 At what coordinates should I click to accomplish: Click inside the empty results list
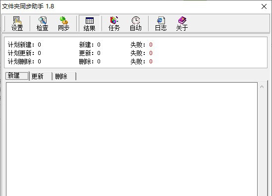pyautogui.click(x=132, y=139)
